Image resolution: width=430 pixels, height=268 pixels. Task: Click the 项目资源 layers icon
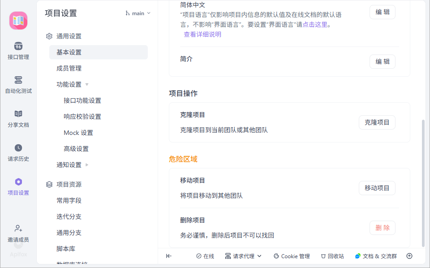point(49,184)
